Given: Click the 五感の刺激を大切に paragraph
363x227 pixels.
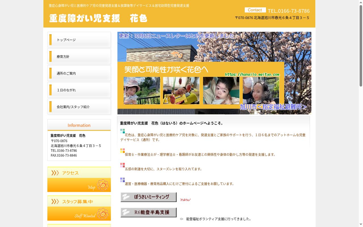Looking at the screenshot, I should click(164, 169).
